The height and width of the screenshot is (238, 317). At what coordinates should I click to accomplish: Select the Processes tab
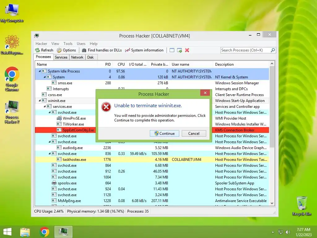coord(43,57)
